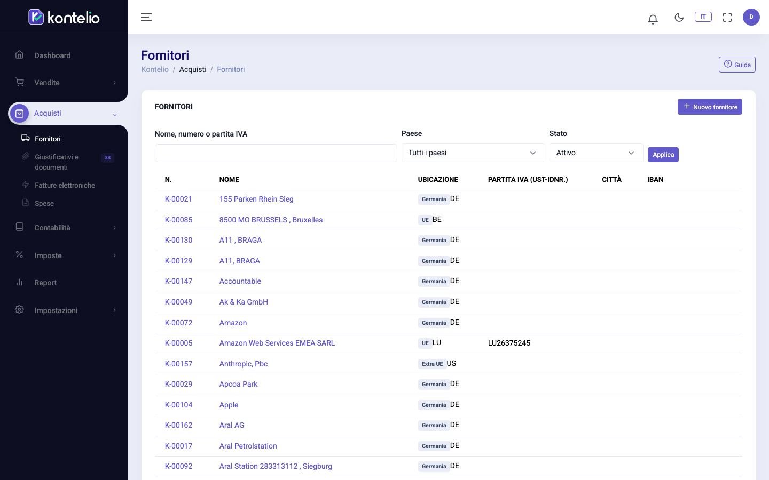769x480 pixels.
Task: Expand the Imposte submenu chevron
Action: (x=114, y=255)
